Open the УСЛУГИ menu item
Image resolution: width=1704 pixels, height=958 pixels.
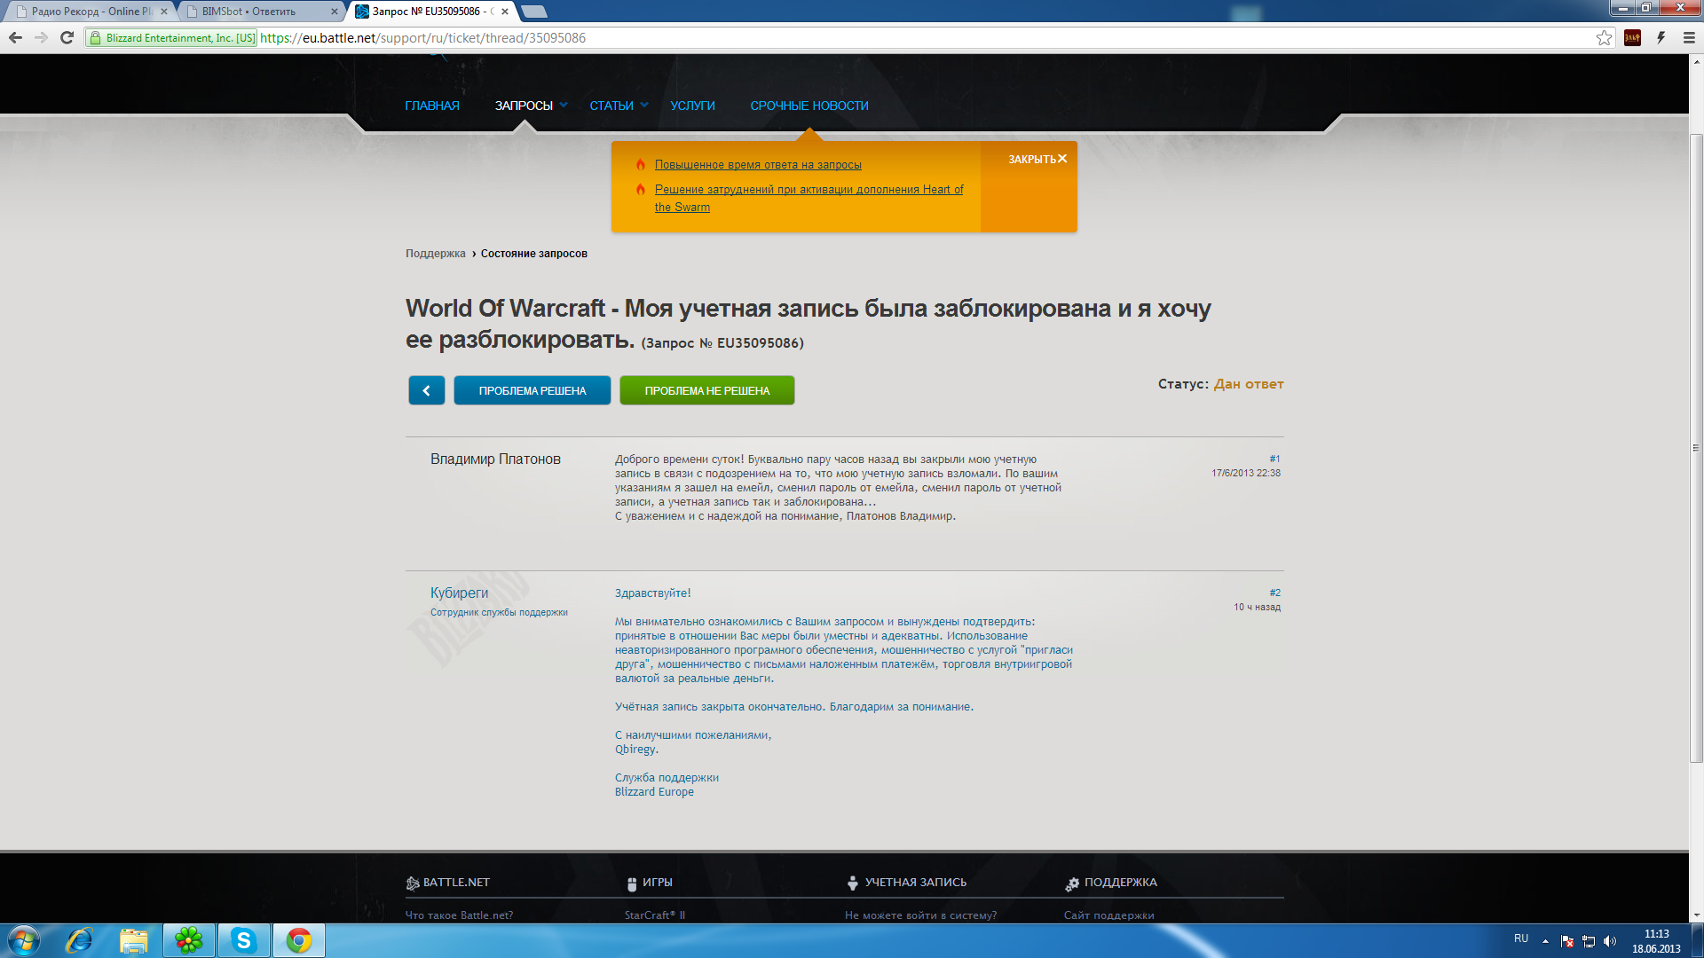coord(692,106)
